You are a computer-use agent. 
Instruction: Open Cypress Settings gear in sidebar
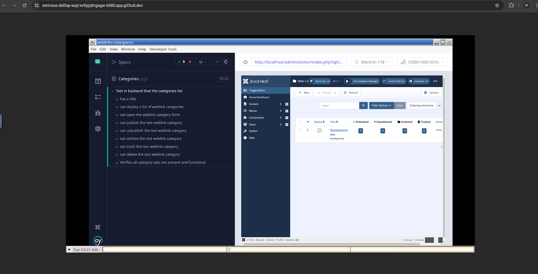pyautogui.click(x=98, y=129)
